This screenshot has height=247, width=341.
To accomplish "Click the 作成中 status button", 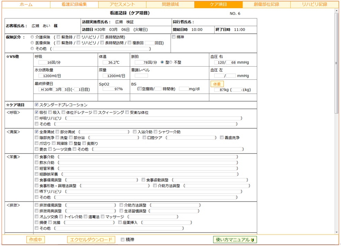I will click(x=36, y=240).
